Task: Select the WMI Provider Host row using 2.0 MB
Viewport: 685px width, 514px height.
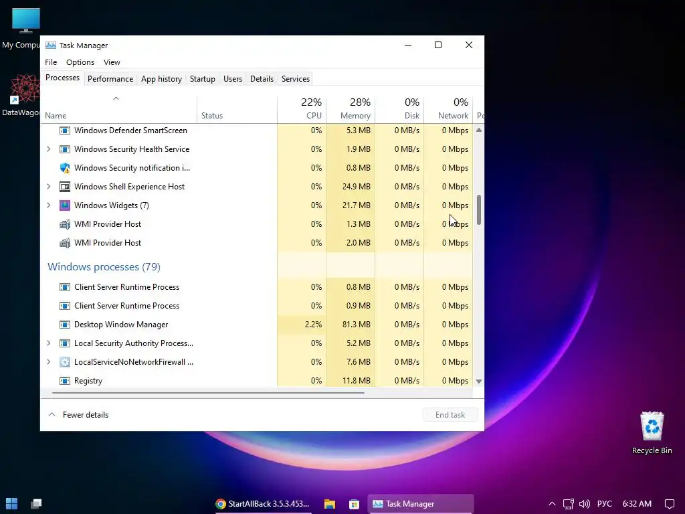Action: pyautogui.click(x=256, y=243)
